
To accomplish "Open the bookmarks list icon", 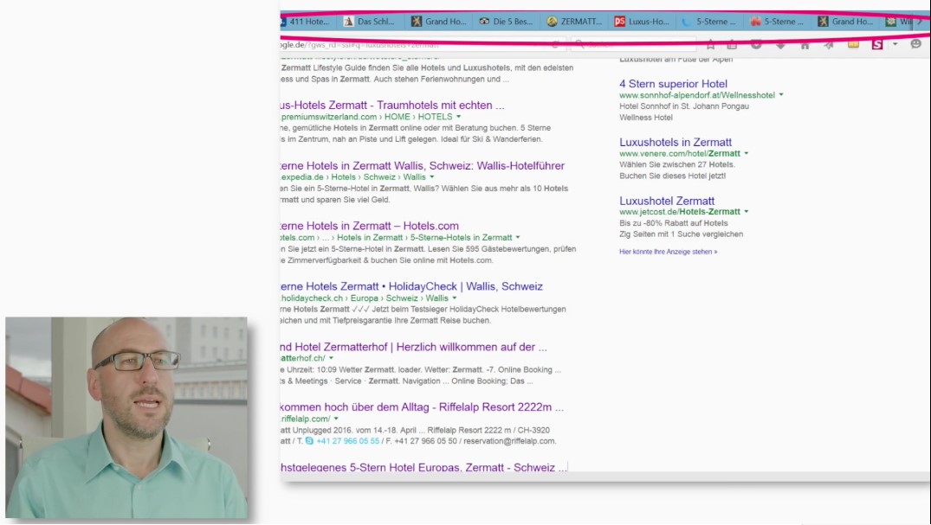I will coord(732,44).
